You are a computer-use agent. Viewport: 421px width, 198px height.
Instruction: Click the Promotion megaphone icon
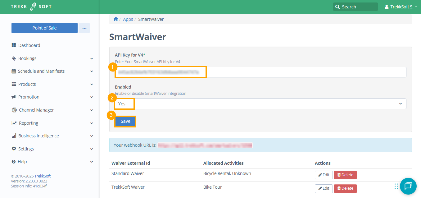tap(14, 97)
